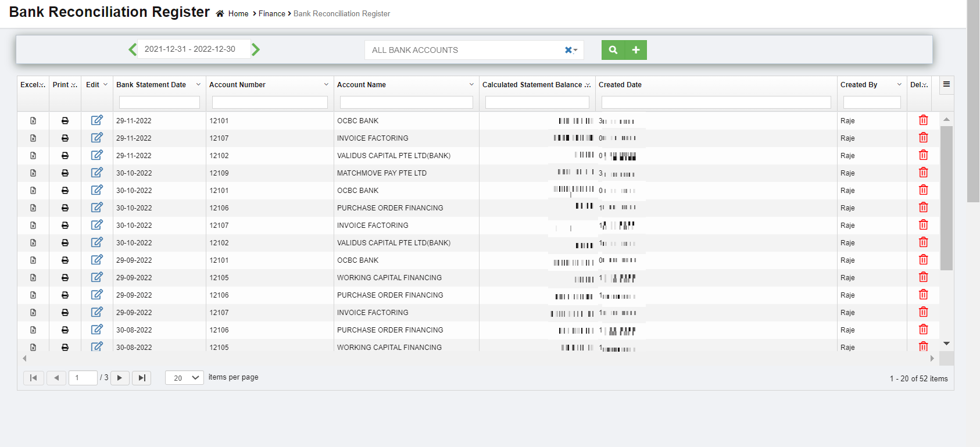The width and height of the screenshot is (980, 447).
Task: Jump to the last page of results
Action: coord(141,378)
